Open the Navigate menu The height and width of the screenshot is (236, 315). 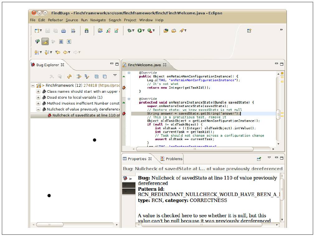(x=98, y=20)
